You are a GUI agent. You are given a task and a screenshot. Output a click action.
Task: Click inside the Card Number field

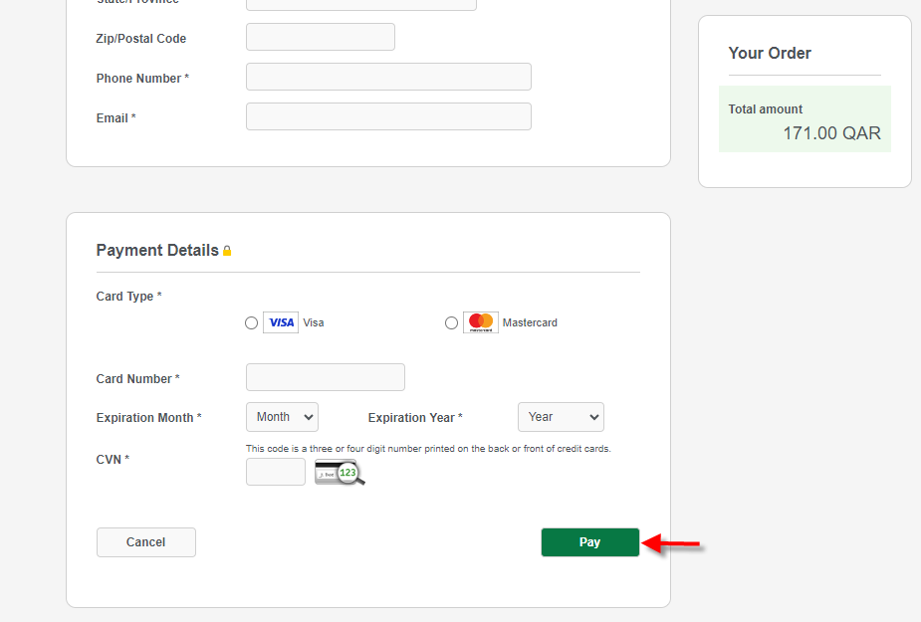pyautogui.click(x=325, y=376)
